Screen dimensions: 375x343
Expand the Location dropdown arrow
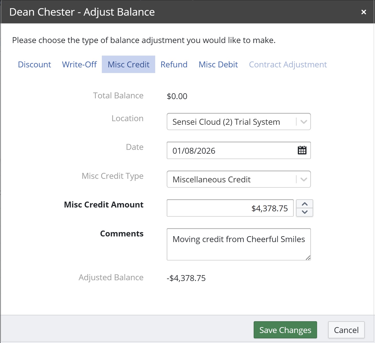[304, 122]
